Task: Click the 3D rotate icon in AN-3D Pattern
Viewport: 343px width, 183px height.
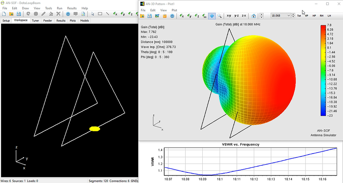Action: (x=204, y=16)
